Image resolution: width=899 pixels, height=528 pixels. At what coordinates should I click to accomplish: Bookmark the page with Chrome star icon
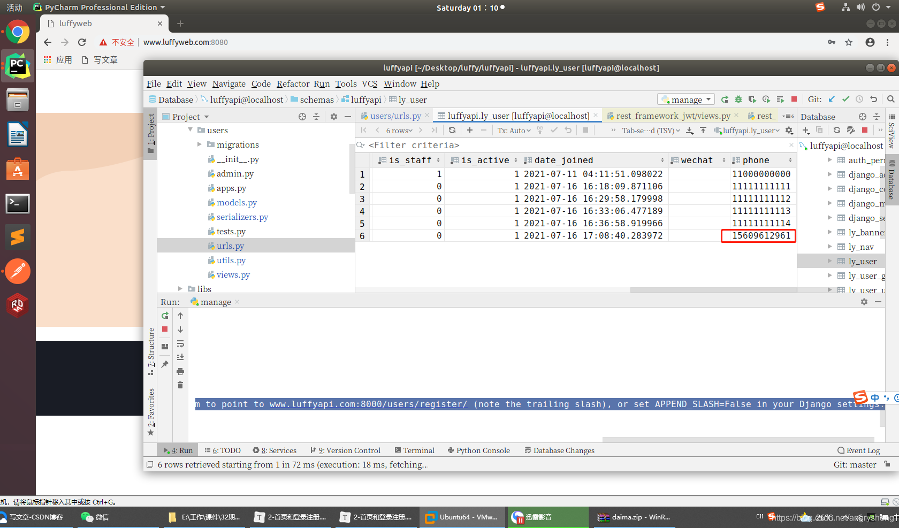click(x=849, y=42)
